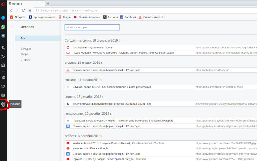Open Бронирование bookmark
Image resolution: width=257 pixels, height=161 pixels.
pos(42,17)
